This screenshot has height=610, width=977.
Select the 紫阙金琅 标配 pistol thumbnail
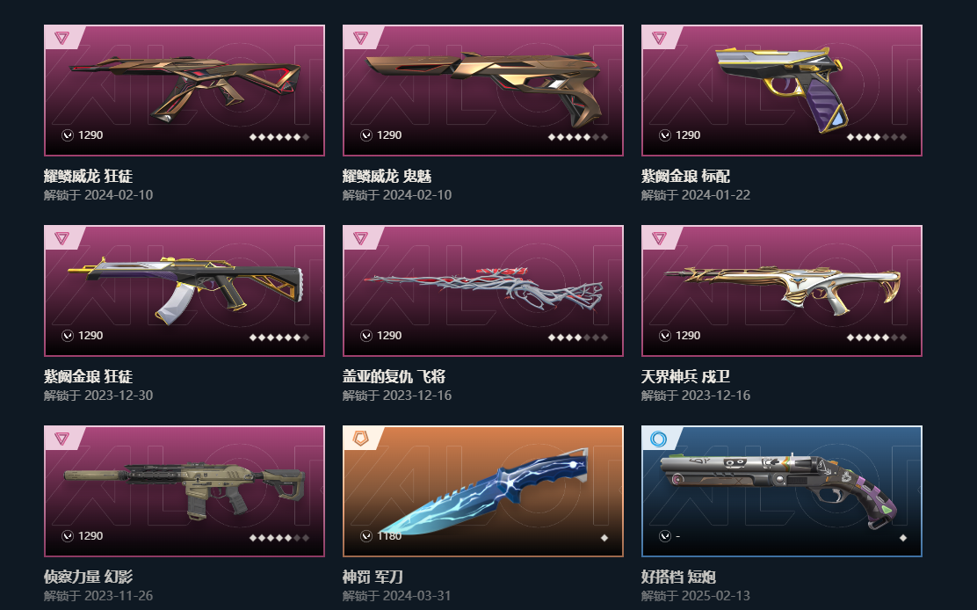coord(782,91)
